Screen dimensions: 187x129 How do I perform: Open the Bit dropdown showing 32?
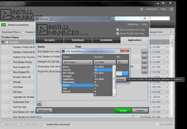point(122,62)
